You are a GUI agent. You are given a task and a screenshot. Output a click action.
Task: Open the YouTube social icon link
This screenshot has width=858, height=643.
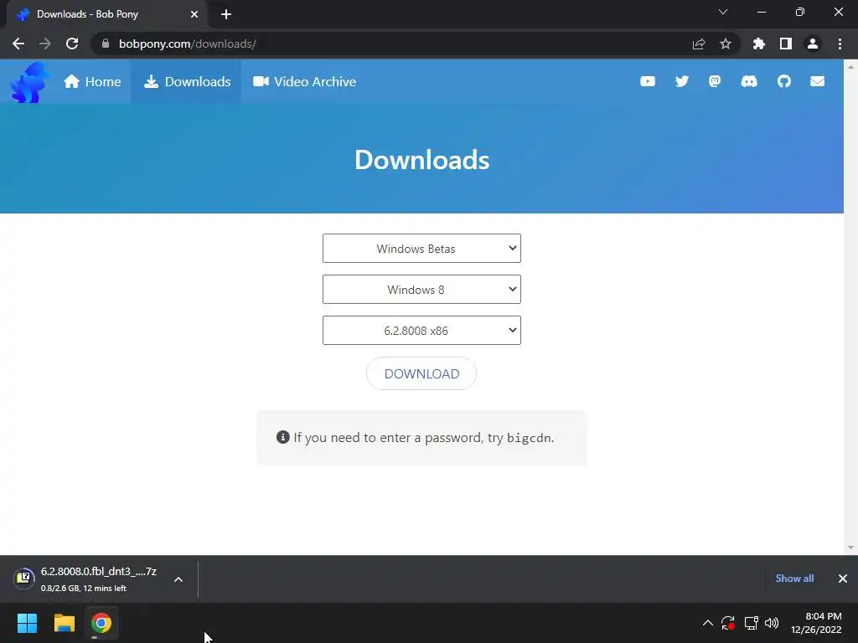click(648, 81)
